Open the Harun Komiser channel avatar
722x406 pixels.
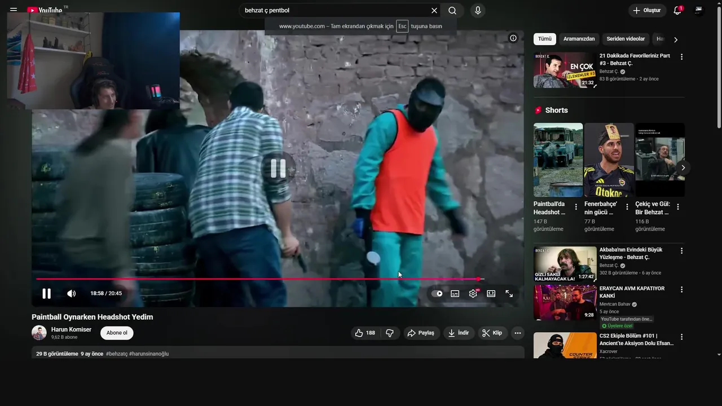click(x=39, y=333)
